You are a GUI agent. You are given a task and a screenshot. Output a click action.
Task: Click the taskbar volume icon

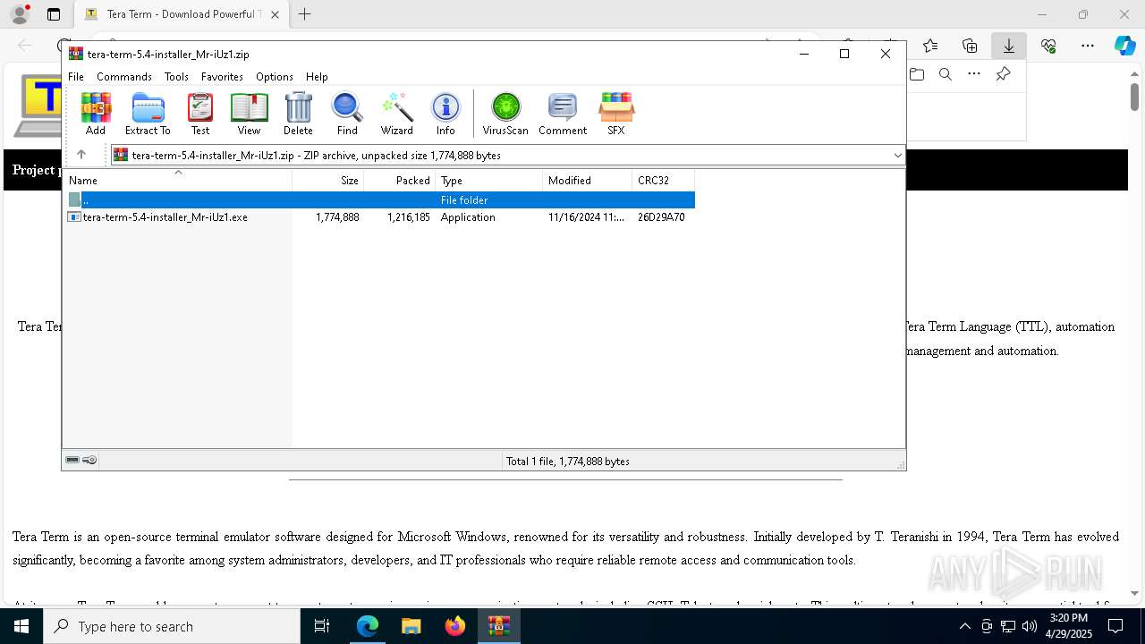click(x=1029, y=626)
